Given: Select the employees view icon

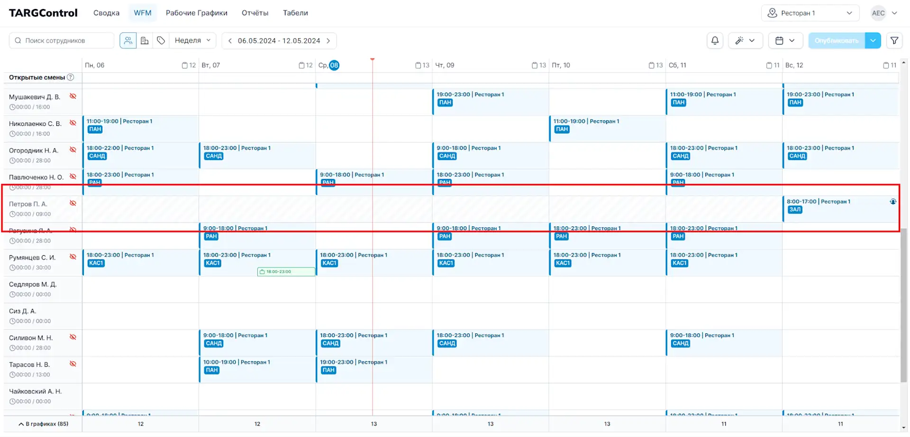Looking at the screenshot, I should point(128,41).
